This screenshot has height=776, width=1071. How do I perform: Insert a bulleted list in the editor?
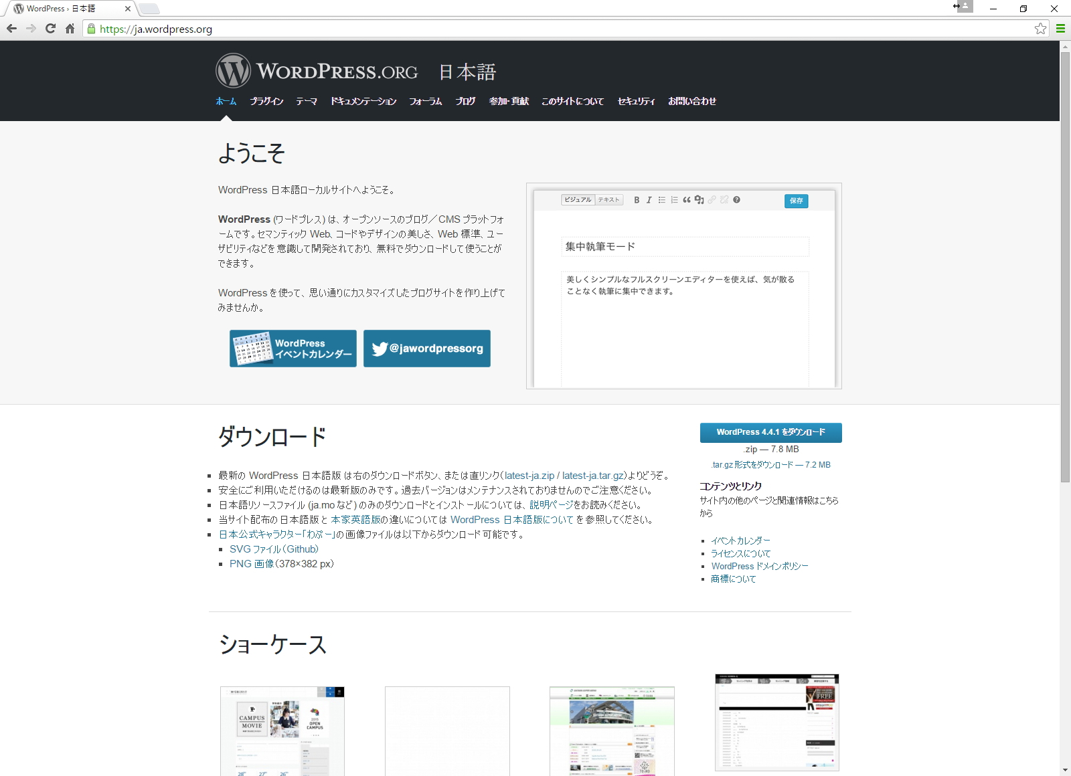pos(661,200)
